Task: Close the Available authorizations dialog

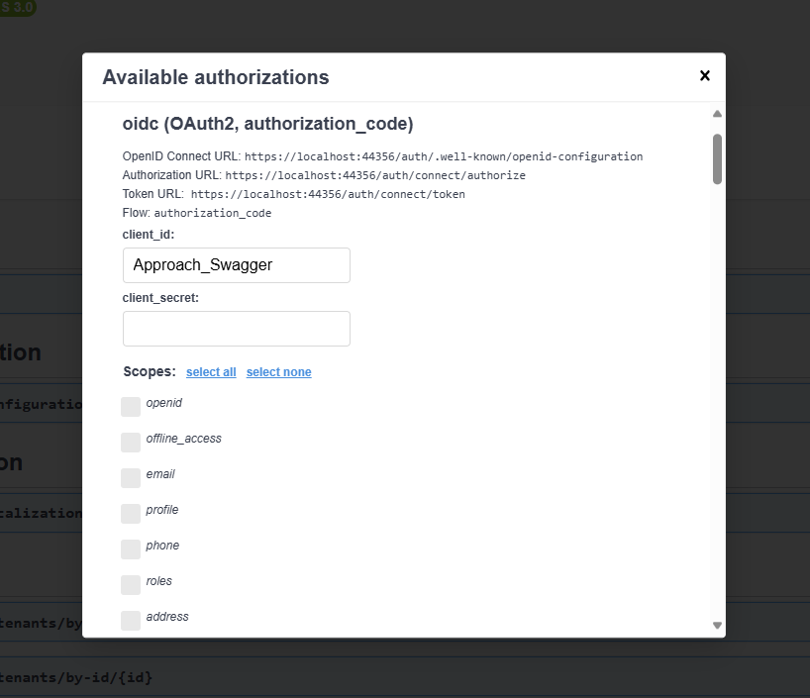Action: coord(705,75)
